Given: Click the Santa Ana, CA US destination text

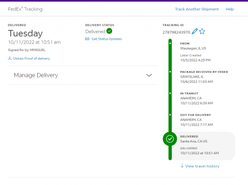Looking at the screenshot, I should click(193, 141).
